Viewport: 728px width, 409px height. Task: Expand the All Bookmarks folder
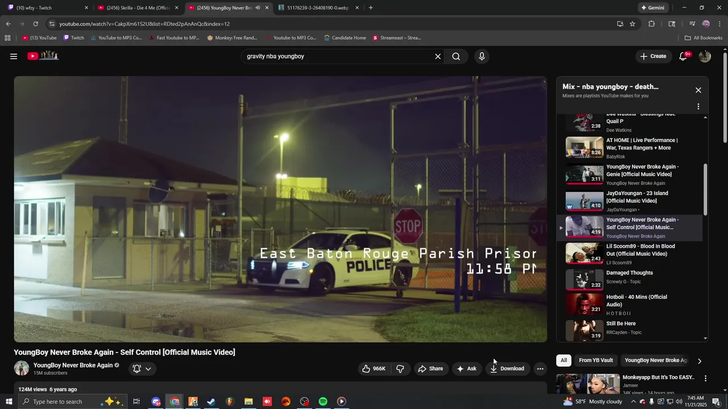click(x=704, y=38)
